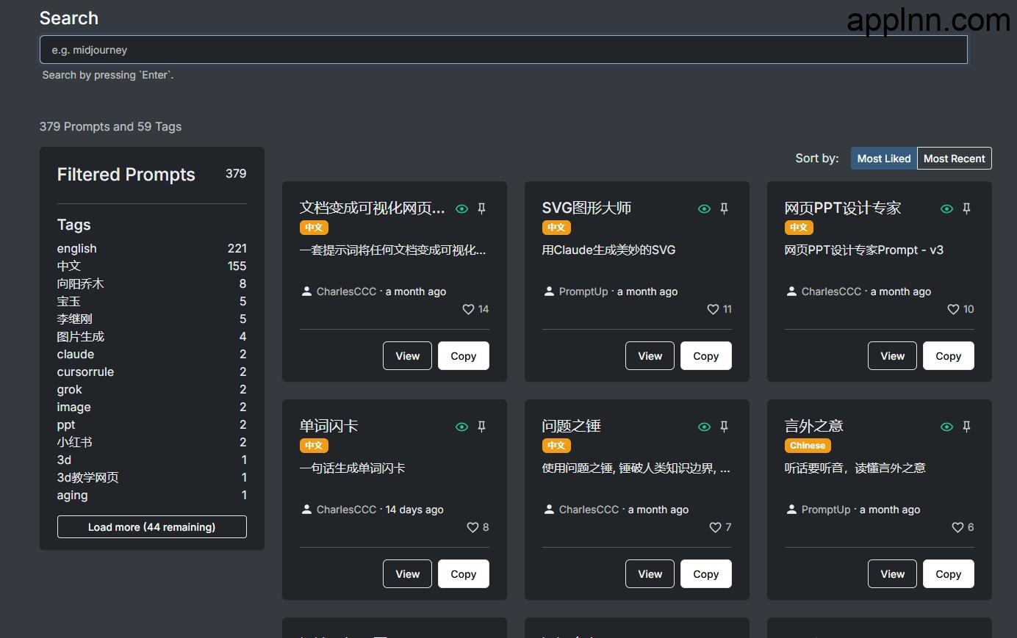The image size is (1017, 638).
Task: Pin the SVG图形大师 prompt card
Action: tap(725, 209)
